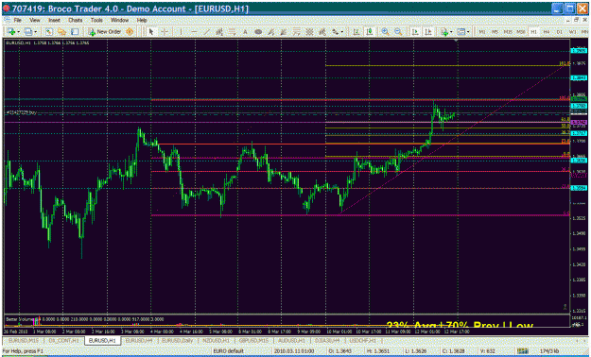Switch to USDCHF,H1 chart tab
Viewport: 591px width, 357px height.
(362, 340)
